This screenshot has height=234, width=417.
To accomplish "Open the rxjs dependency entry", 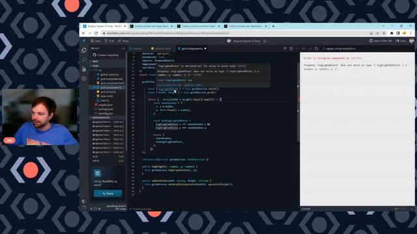I will 108,157.
